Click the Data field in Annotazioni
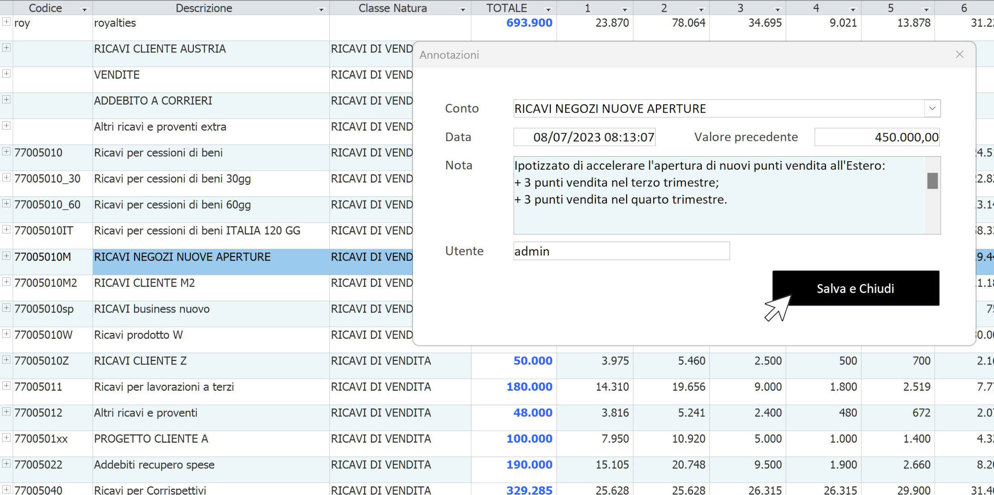Viewport: 994px width, 495px height. (584, 137)
